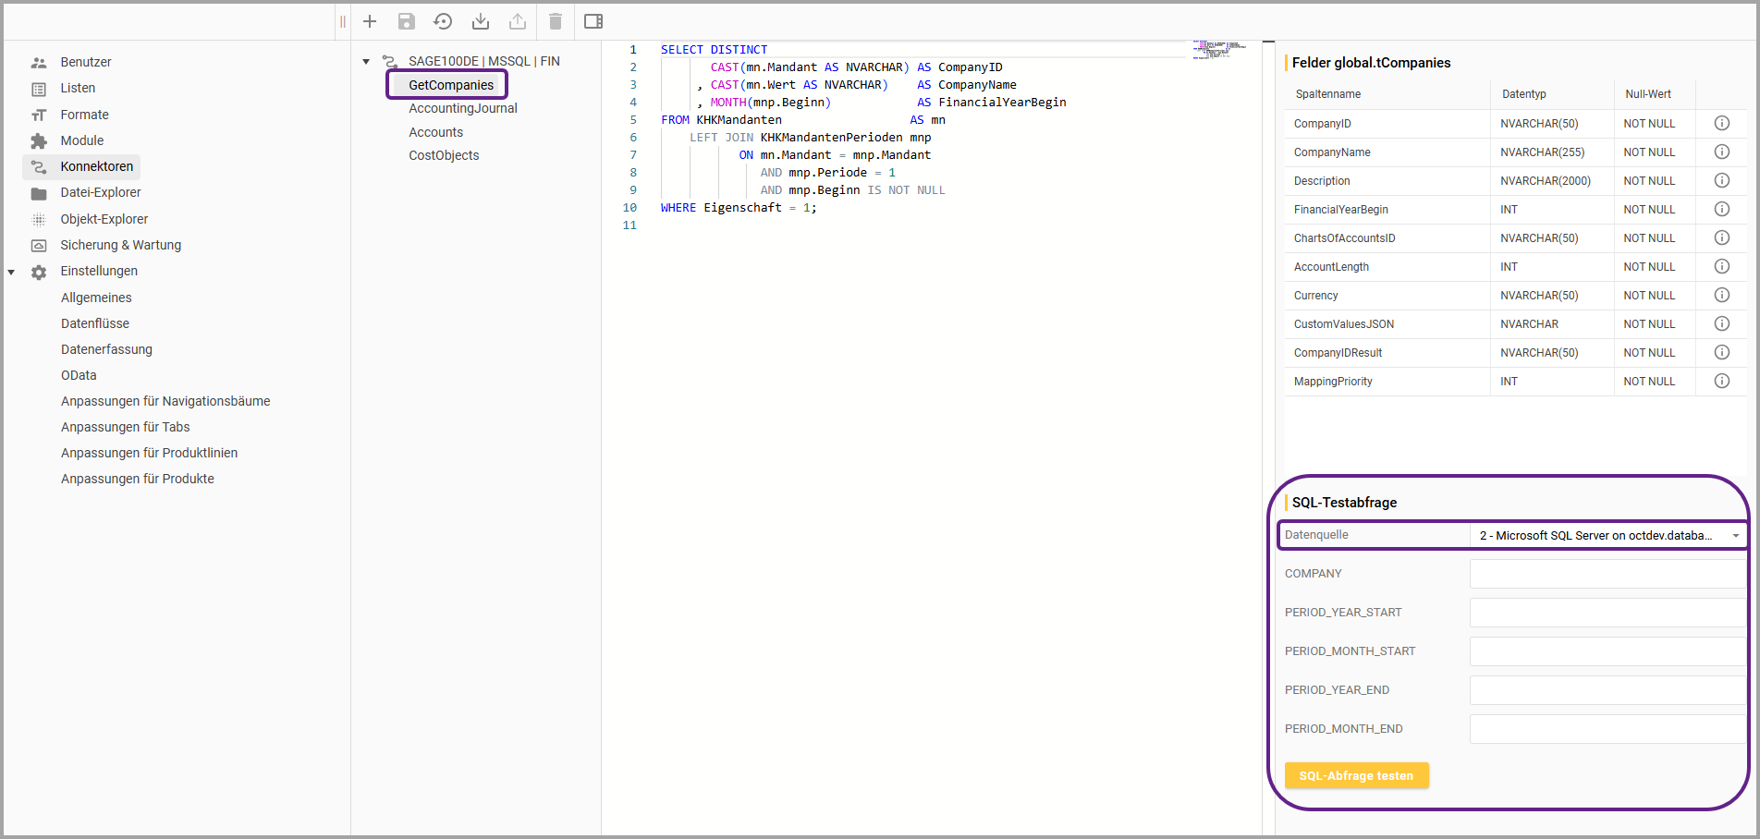This screenshot has width=1760, height=839.
Task: Open the OData settings link
Action: 79,376
